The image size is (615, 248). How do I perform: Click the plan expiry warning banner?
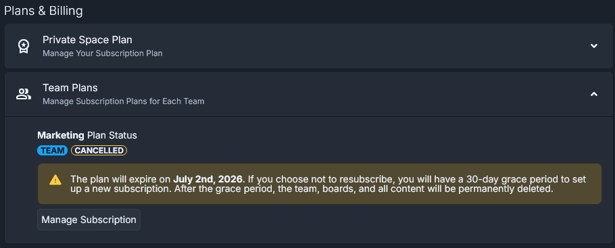click(319, 184)
